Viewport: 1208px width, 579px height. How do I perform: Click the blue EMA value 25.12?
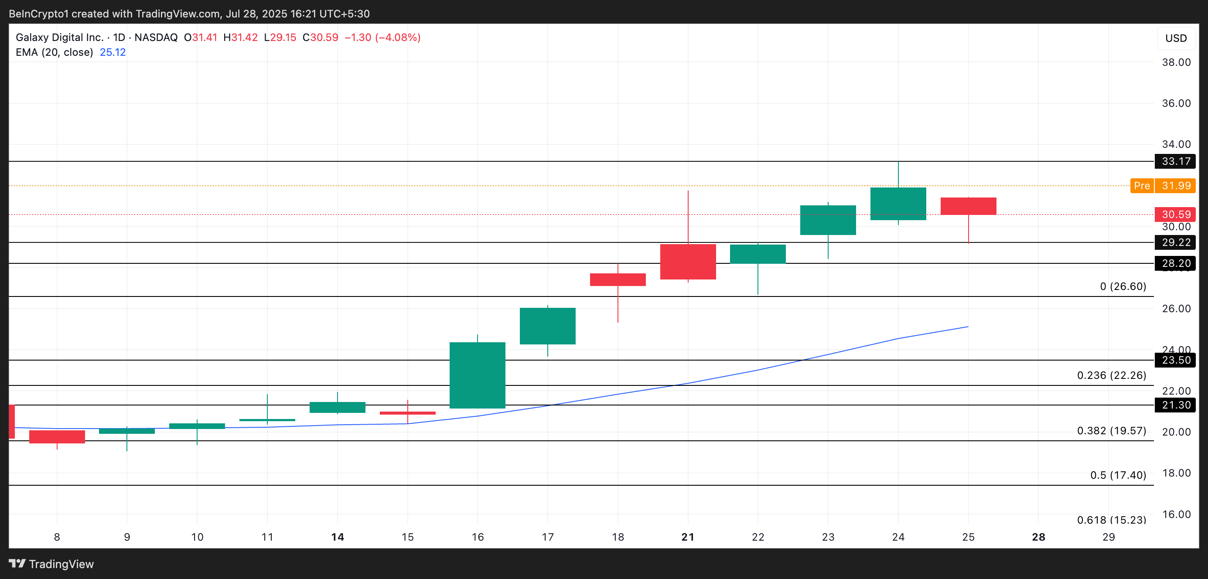[x=113, y=52]
